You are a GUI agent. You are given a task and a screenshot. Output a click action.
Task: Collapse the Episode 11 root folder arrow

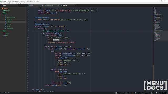coord(1,8)
